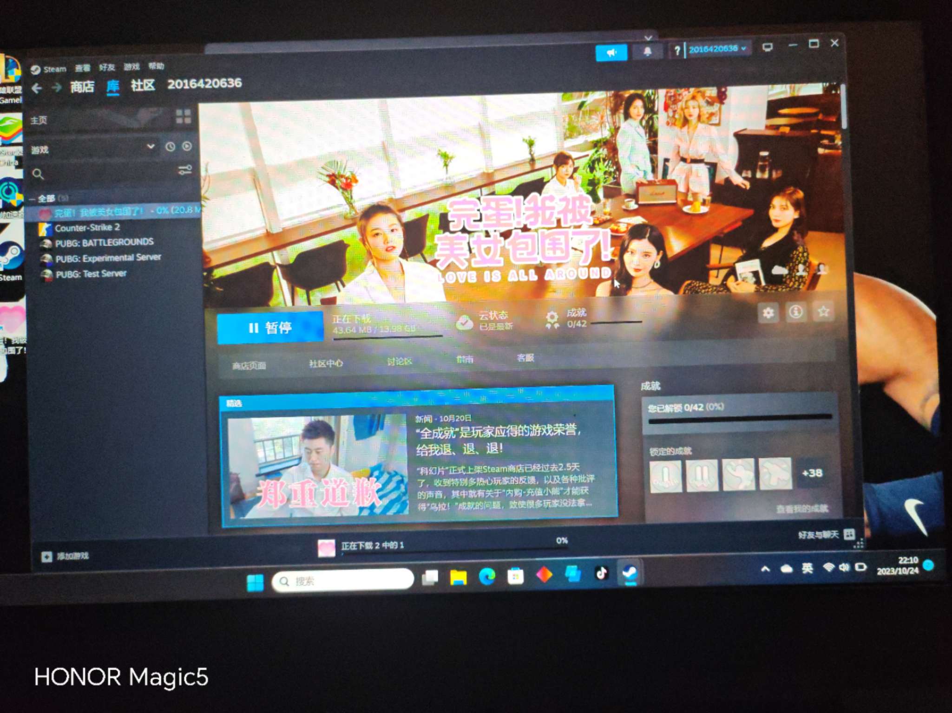Open 社区中心 community hub link
952x713 pixels.
(x=326, y=363)
